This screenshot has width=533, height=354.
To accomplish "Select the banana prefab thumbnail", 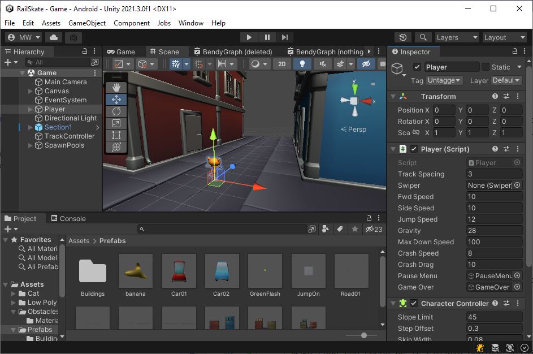I will 136,271.
